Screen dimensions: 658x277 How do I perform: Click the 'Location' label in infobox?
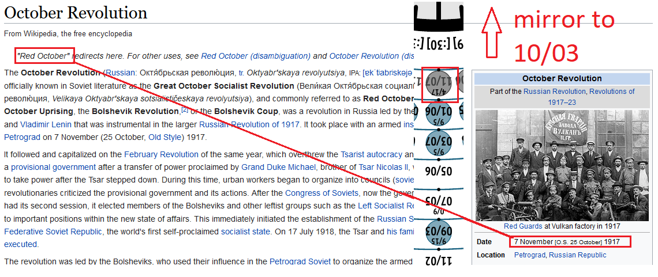pyautogui.click(x=491, y=255)
